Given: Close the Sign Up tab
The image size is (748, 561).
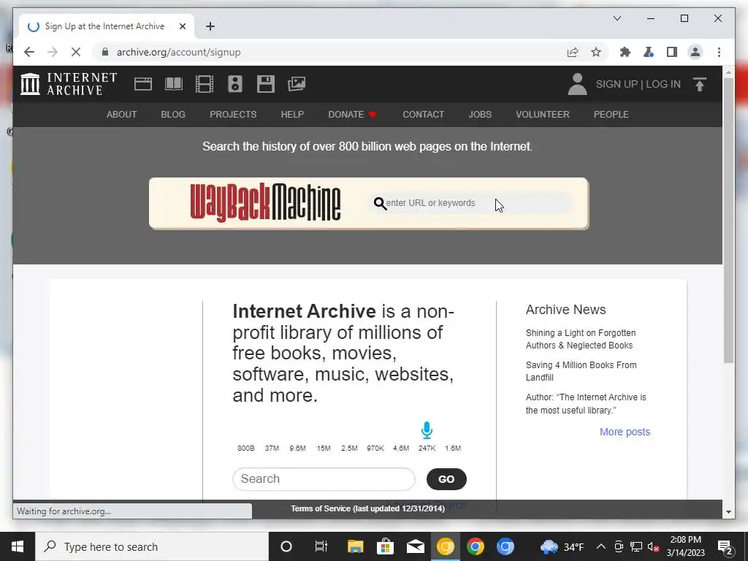Looking at the screenshot, I should 182,26.
